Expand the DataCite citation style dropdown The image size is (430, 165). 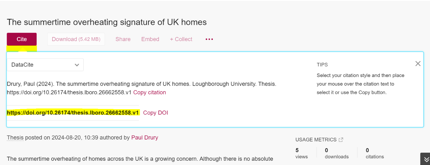pos(45,65)
